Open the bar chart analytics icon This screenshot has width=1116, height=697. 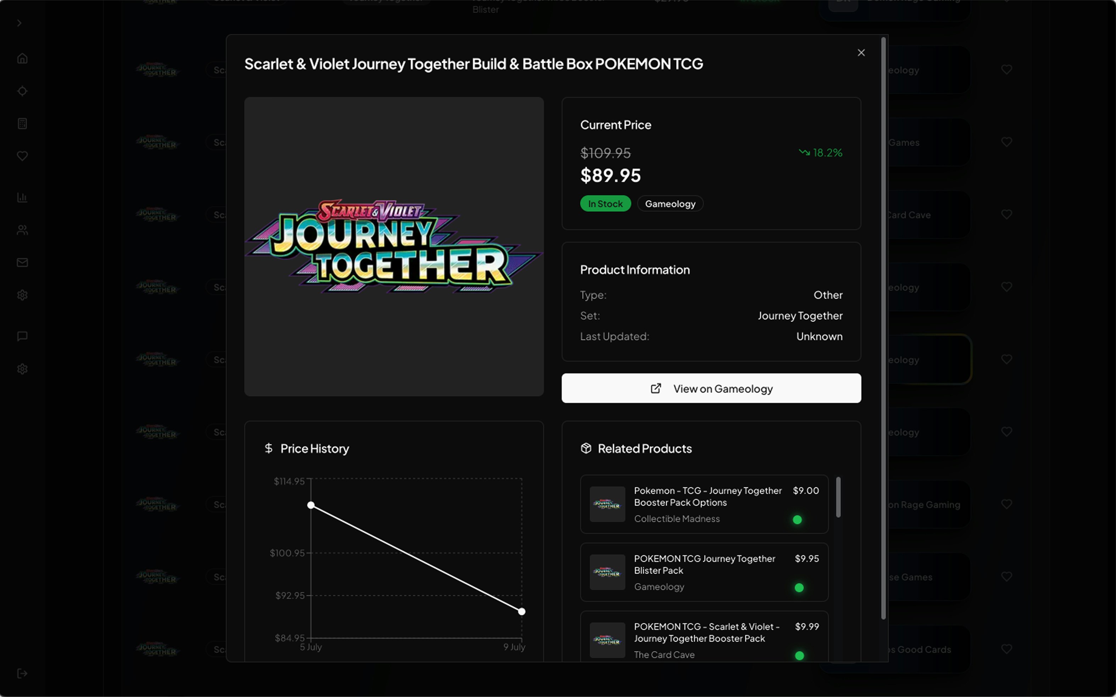pos(22,197)
